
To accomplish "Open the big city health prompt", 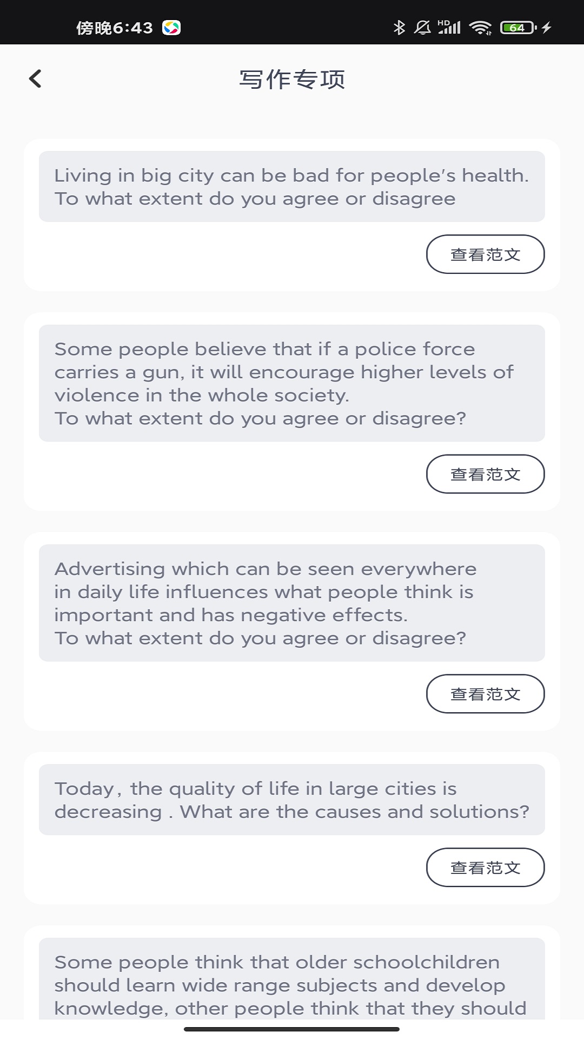I will pos(291,187).
